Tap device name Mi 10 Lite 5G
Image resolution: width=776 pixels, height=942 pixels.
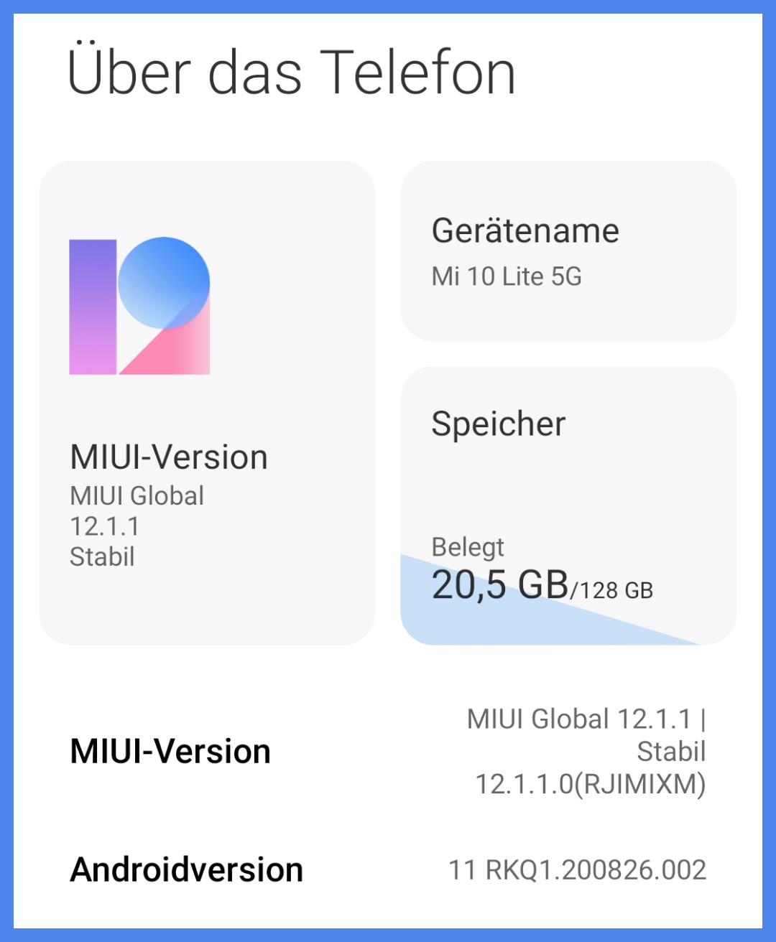click(507, 276)
